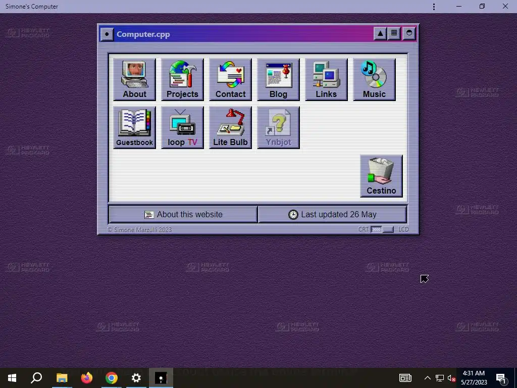
Task: Click About this website button
Action: click(x=183, y=214)
